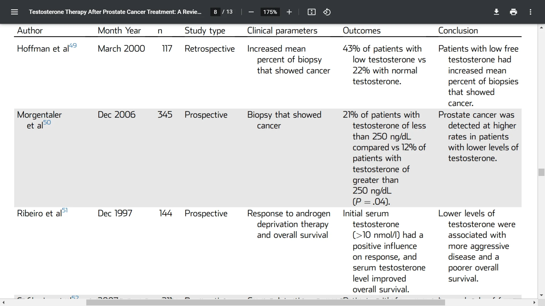The image size is (545, 306).
Task: Click 'Lower levels of' conclusion text
Action: coord(467,213)
